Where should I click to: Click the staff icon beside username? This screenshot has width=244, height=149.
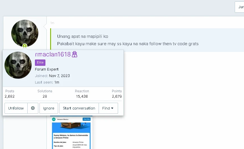pos(75,54)
